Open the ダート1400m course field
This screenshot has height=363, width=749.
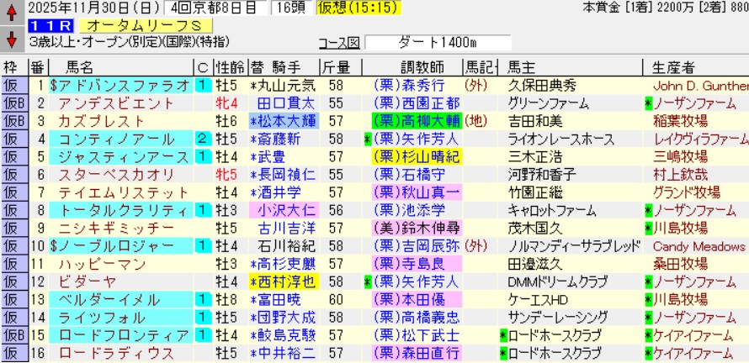point(436,42)
